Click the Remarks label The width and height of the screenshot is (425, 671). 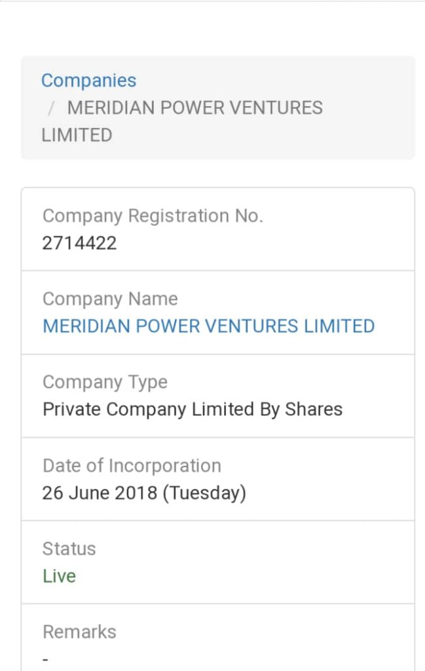tap(79, 632)
